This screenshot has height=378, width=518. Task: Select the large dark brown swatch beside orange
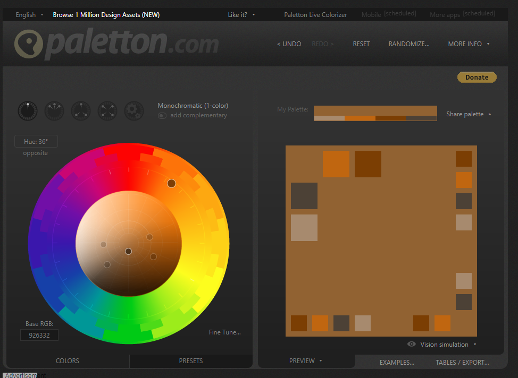tap(368, 164)
